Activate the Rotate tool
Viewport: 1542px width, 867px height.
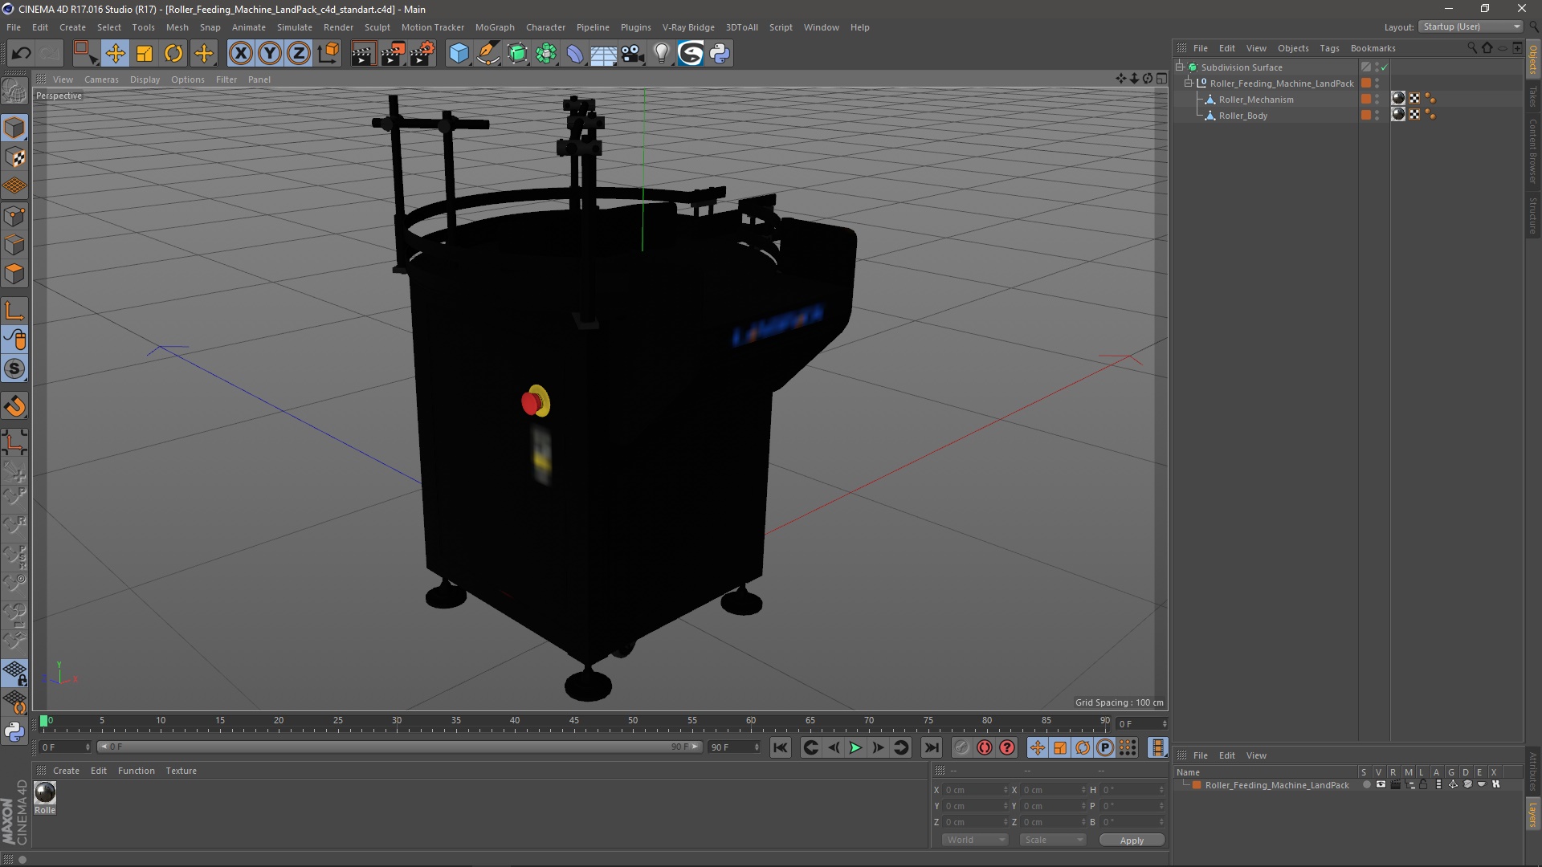[x=173, y=54]
